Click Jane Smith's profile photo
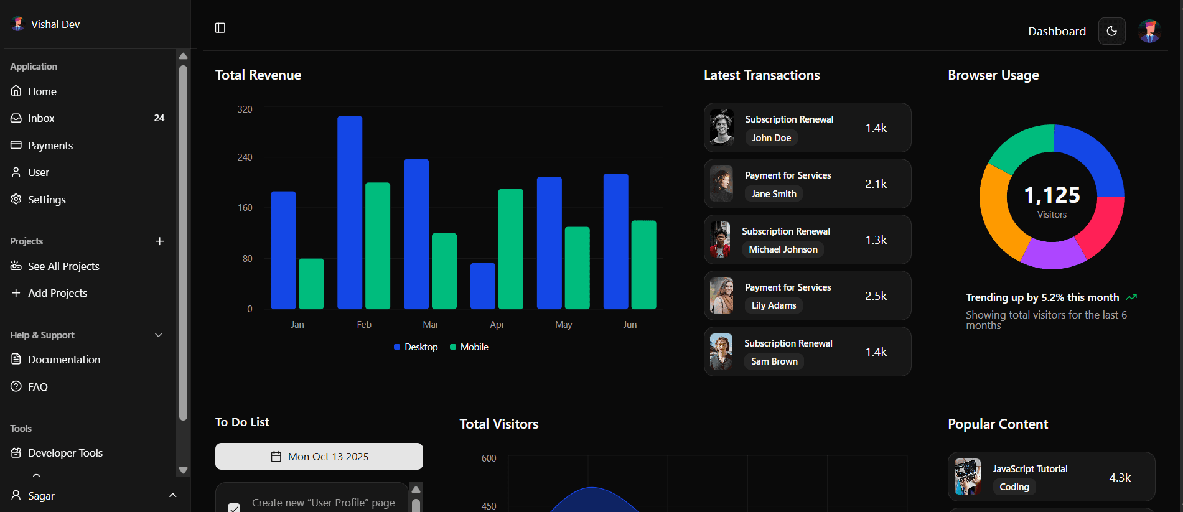1183x512 pixels. point(721,184)
